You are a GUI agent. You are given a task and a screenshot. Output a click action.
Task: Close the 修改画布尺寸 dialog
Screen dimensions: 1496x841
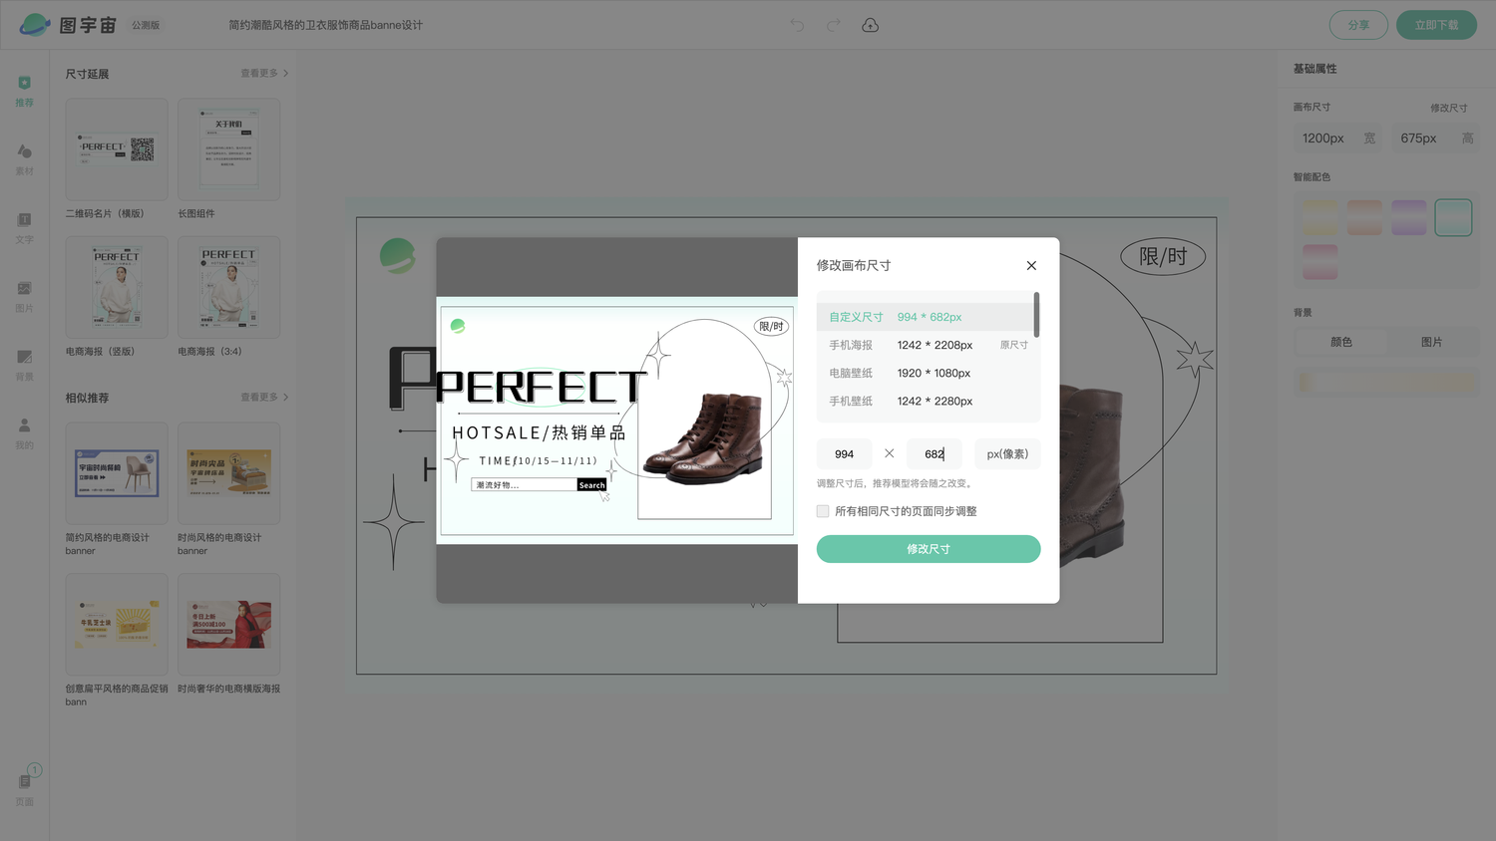[1031, 265]
